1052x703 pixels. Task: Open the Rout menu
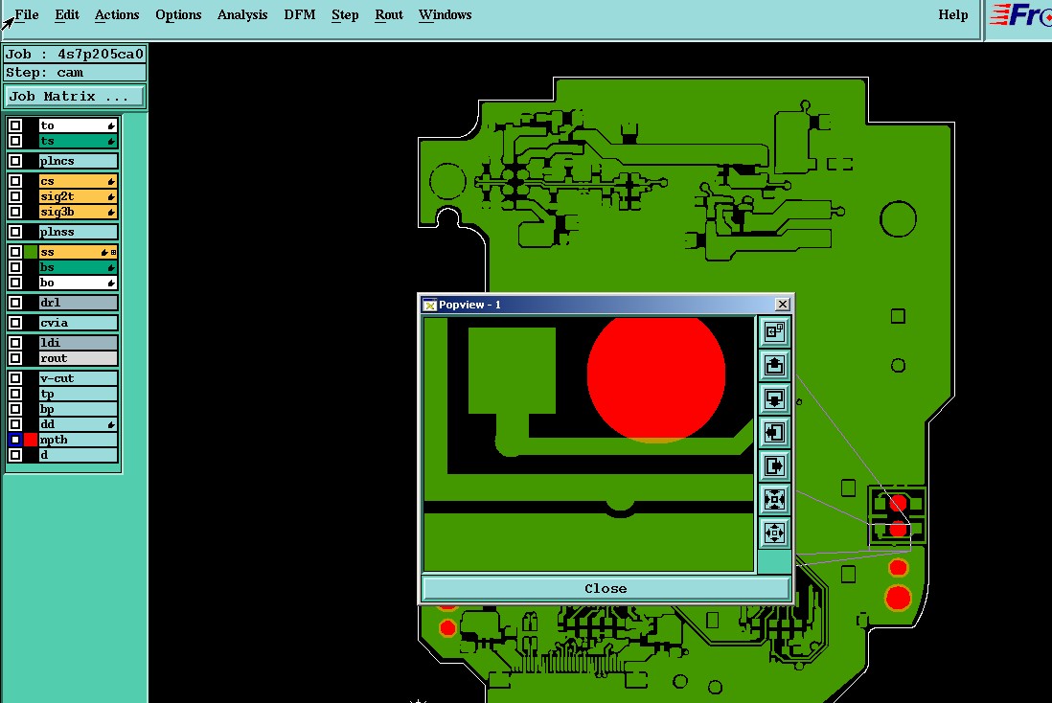click(x=389, y=14)
